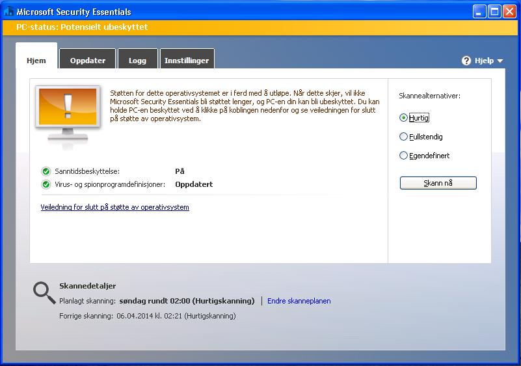
Task: Click the magnifying glass Skannedetaljer icon
Action: 44,293
